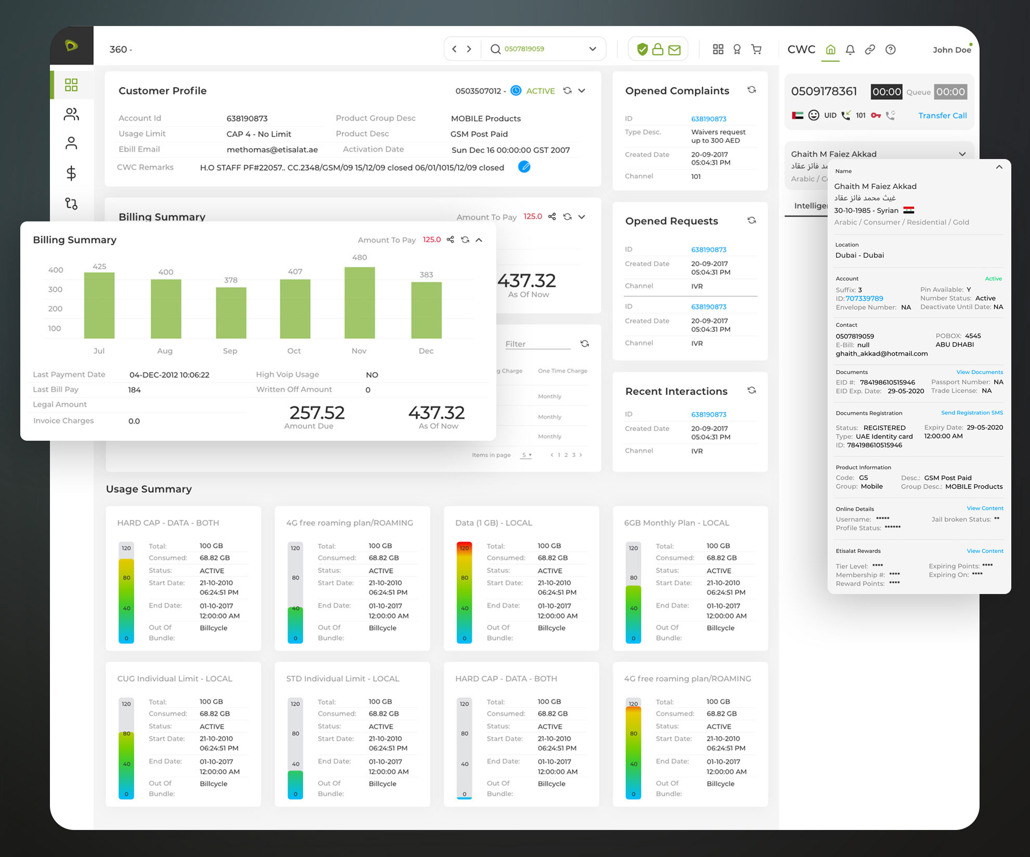
Task: Go to page 3 in pagination
Action: click(574, 455)
